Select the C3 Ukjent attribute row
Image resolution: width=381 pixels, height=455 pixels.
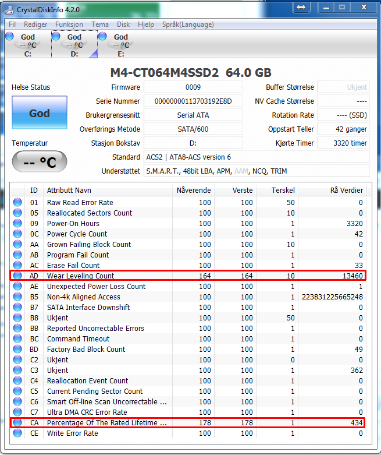(188, 370)
